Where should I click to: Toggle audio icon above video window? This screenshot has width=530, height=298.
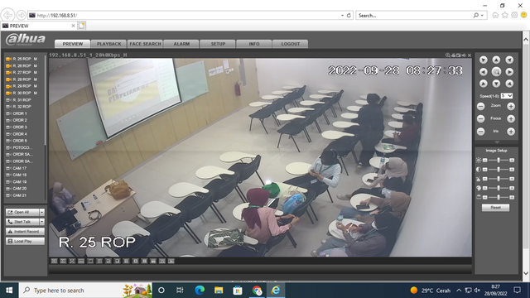(x=464, y=55)
